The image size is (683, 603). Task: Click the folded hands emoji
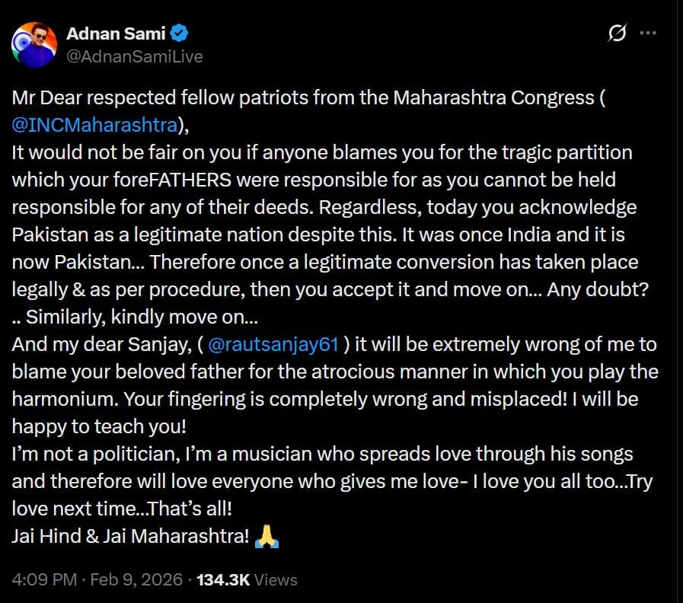click(x=267, y=536)
